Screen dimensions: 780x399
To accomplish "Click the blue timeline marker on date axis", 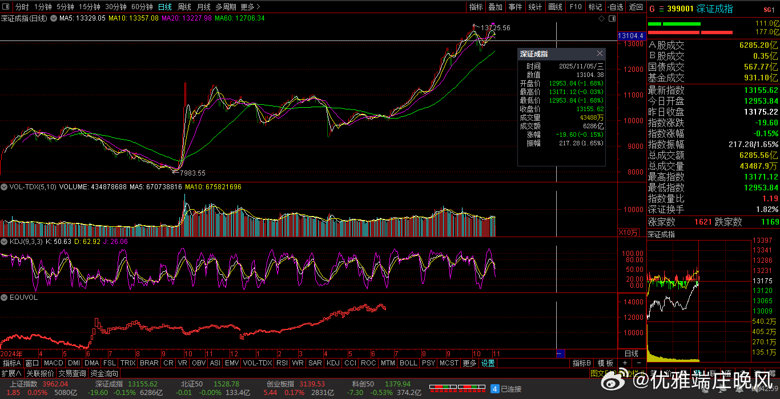I will pos(560,353).
